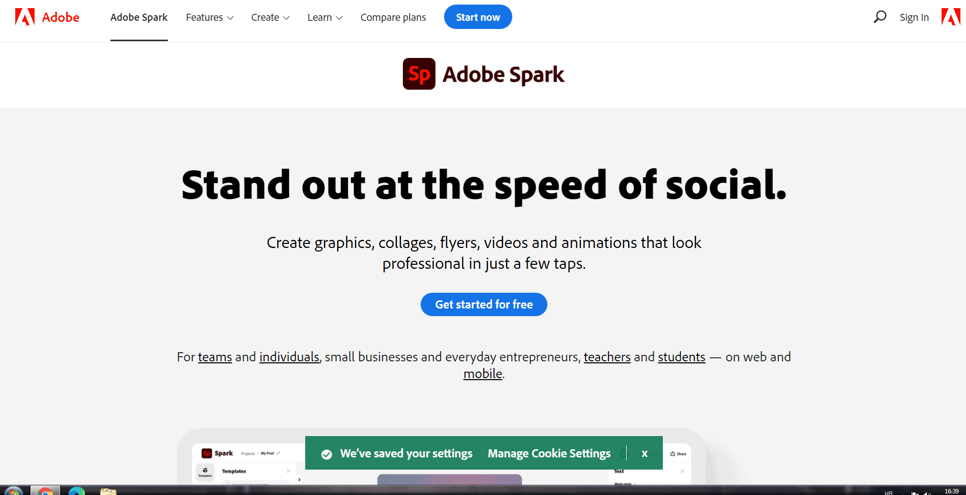Viewport: 966px width, 495px height.
Task: Click Sign In link
Action: click(914, 17)
